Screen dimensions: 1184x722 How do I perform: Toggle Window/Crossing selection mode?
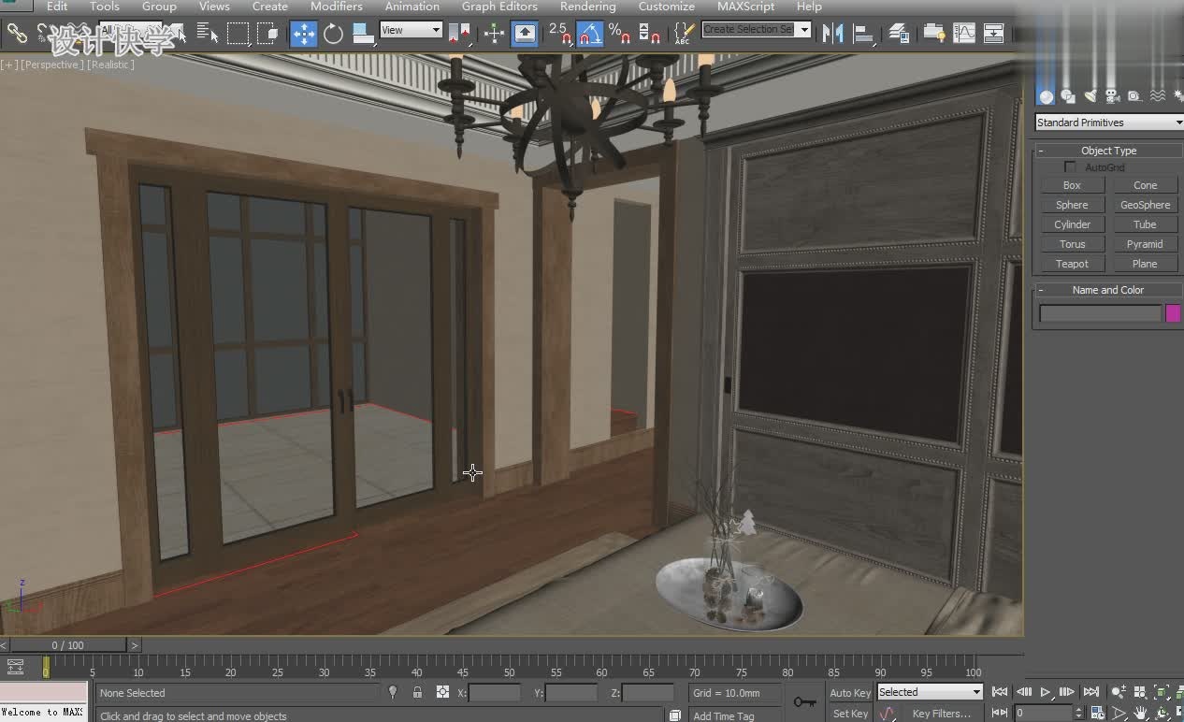click(x=269, y=35)
